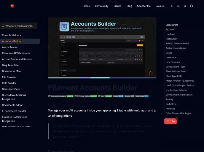This screenshot has height=152, width=204.
Task: Click the 'Manage your multi accounts' description paragraph
Action: click(102, 113)
